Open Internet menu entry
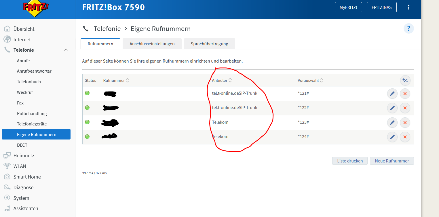This screenshot has width=439, height=217. 22,39
